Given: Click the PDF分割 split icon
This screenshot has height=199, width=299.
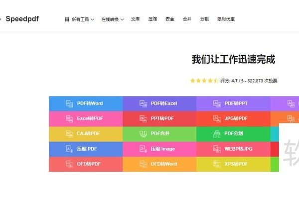Looking at the screenshot, I should pos(217,134).
